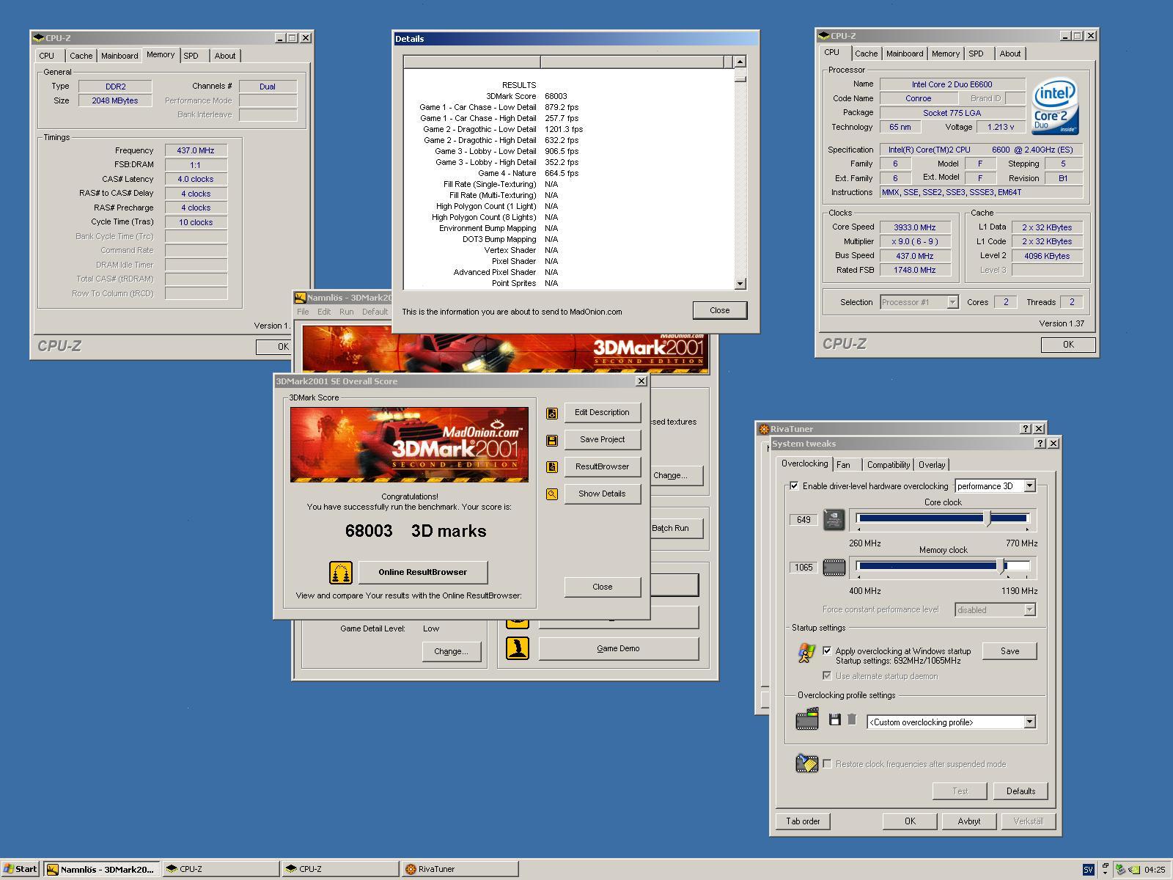Close the Details results window via Close

pyautogui.click(x=720, y=310)
